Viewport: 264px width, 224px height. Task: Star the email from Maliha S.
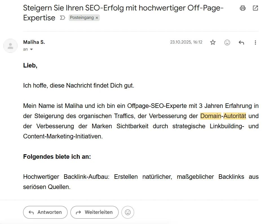click(x=213, y=42)
